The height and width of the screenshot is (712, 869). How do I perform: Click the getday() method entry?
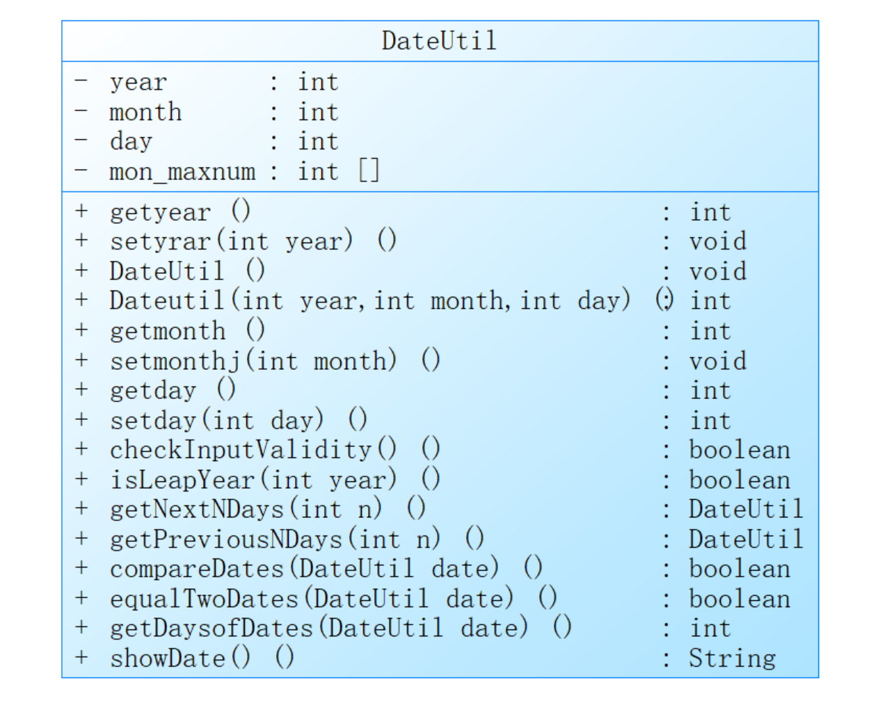click(x=173, y=391)
